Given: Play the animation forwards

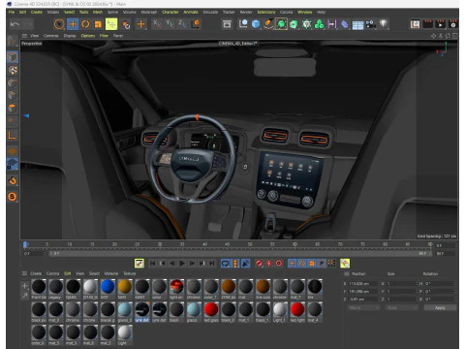Looking at the screenshot, I should 182,264.
